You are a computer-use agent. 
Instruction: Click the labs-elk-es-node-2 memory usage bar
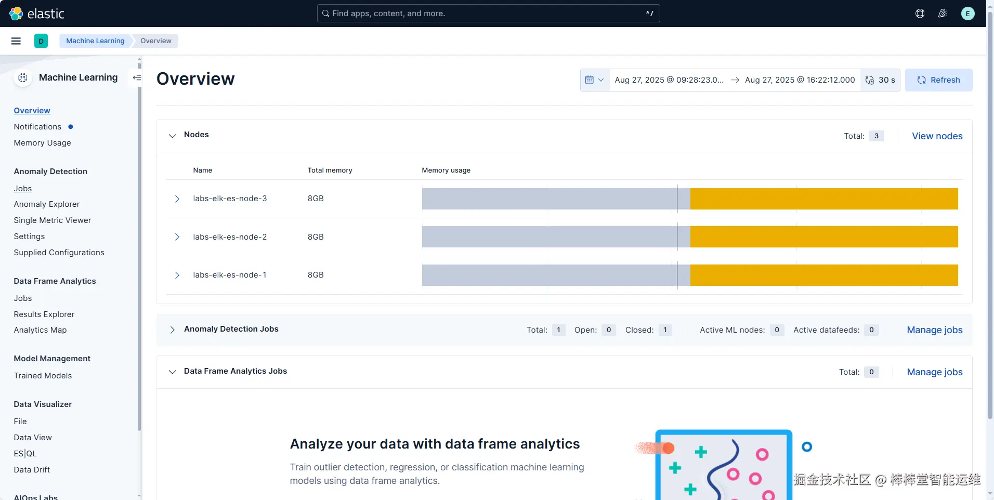tap(690, 237)
